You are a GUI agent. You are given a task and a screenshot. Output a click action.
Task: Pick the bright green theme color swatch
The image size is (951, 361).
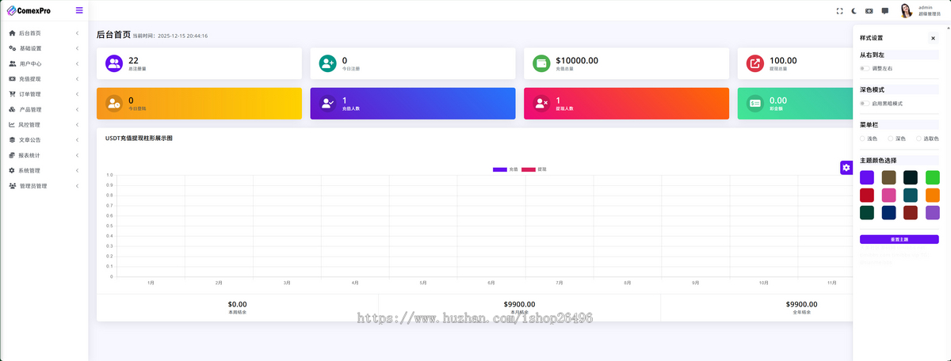[933, 177]
